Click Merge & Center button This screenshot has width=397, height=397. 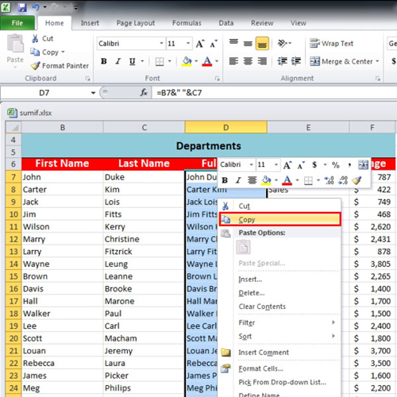pyautogui.click(x=341, y=62)
